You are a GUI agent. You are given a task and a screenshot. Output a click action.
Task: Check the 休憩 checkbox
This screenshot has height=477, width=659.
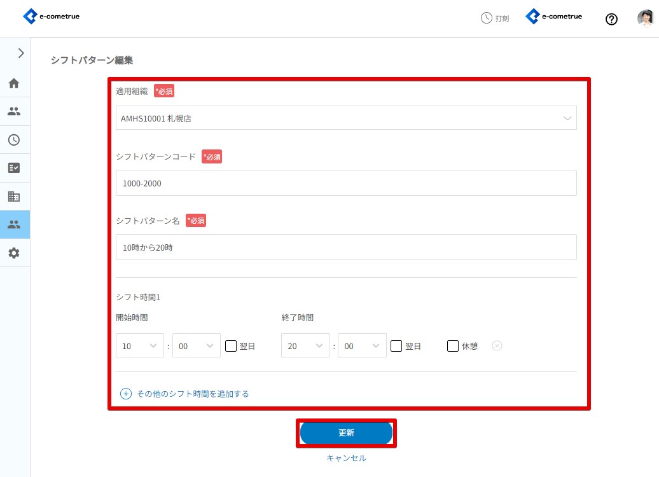pos(453,346)
